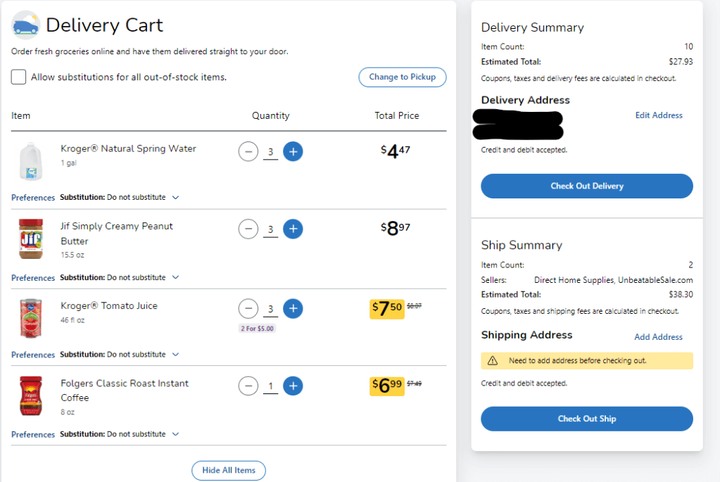Increase Kroger Tomato Juice quantity

pyautogui.click(x=293, y=308)
